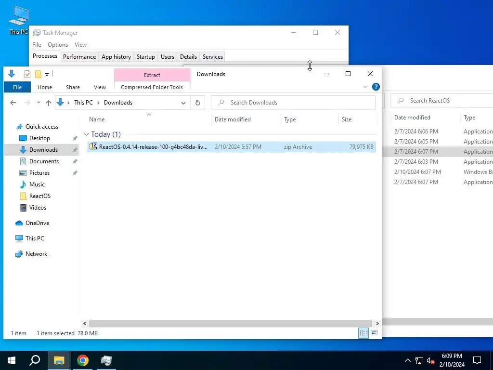Open Task Manager's Startup tab

point(145,57)
